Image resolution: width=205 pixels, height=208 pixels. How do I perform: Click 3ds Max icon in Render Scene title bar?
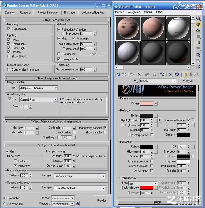[x=4, y=5]
